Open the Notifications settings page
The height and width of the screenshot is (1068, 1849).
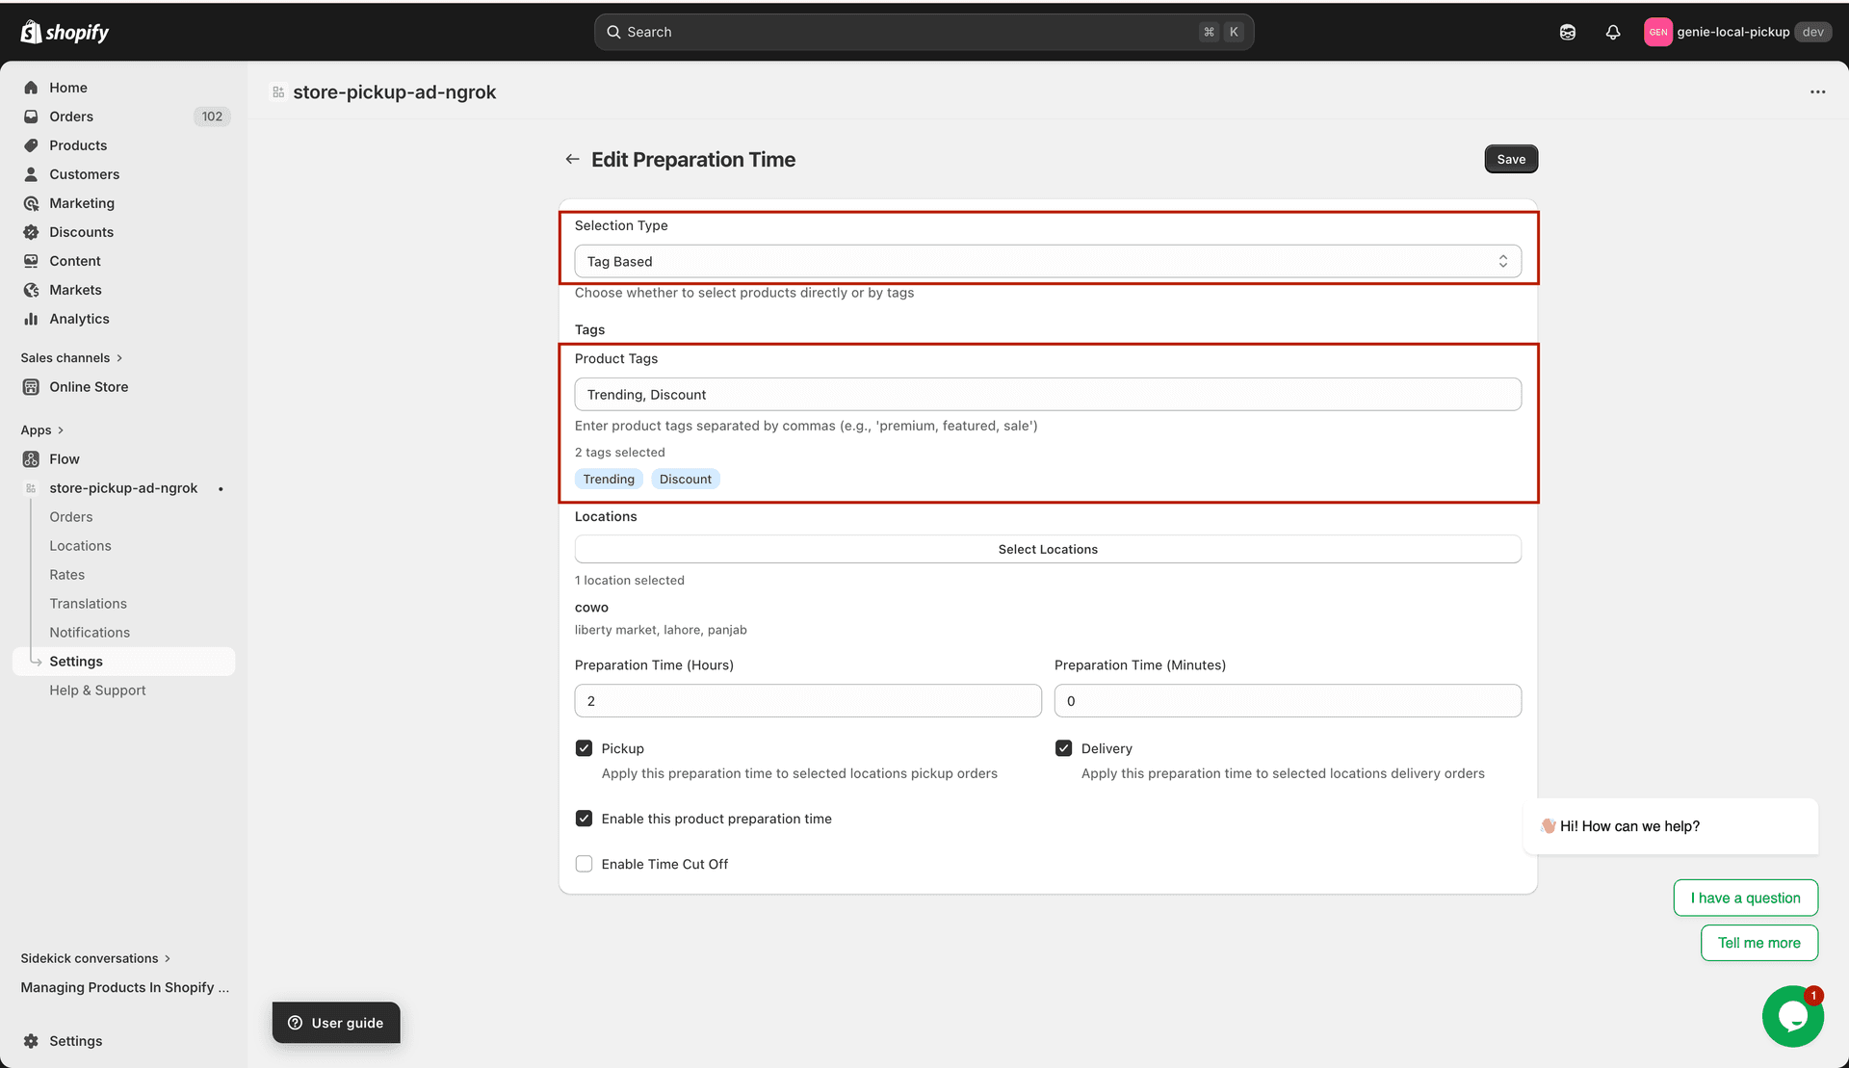pyautogui.click(x=90, y=632)
